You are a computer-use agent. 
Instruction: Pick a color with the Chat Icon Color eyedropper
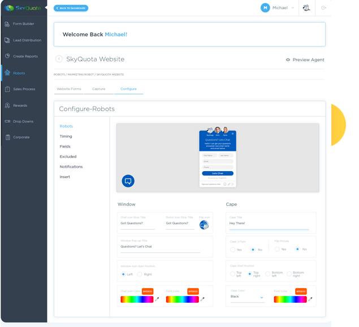coord(157,299)
